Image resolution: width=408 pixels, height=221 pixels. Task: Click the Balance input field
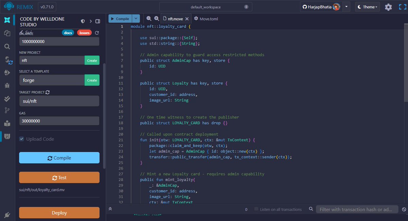[x=59, y=41]
